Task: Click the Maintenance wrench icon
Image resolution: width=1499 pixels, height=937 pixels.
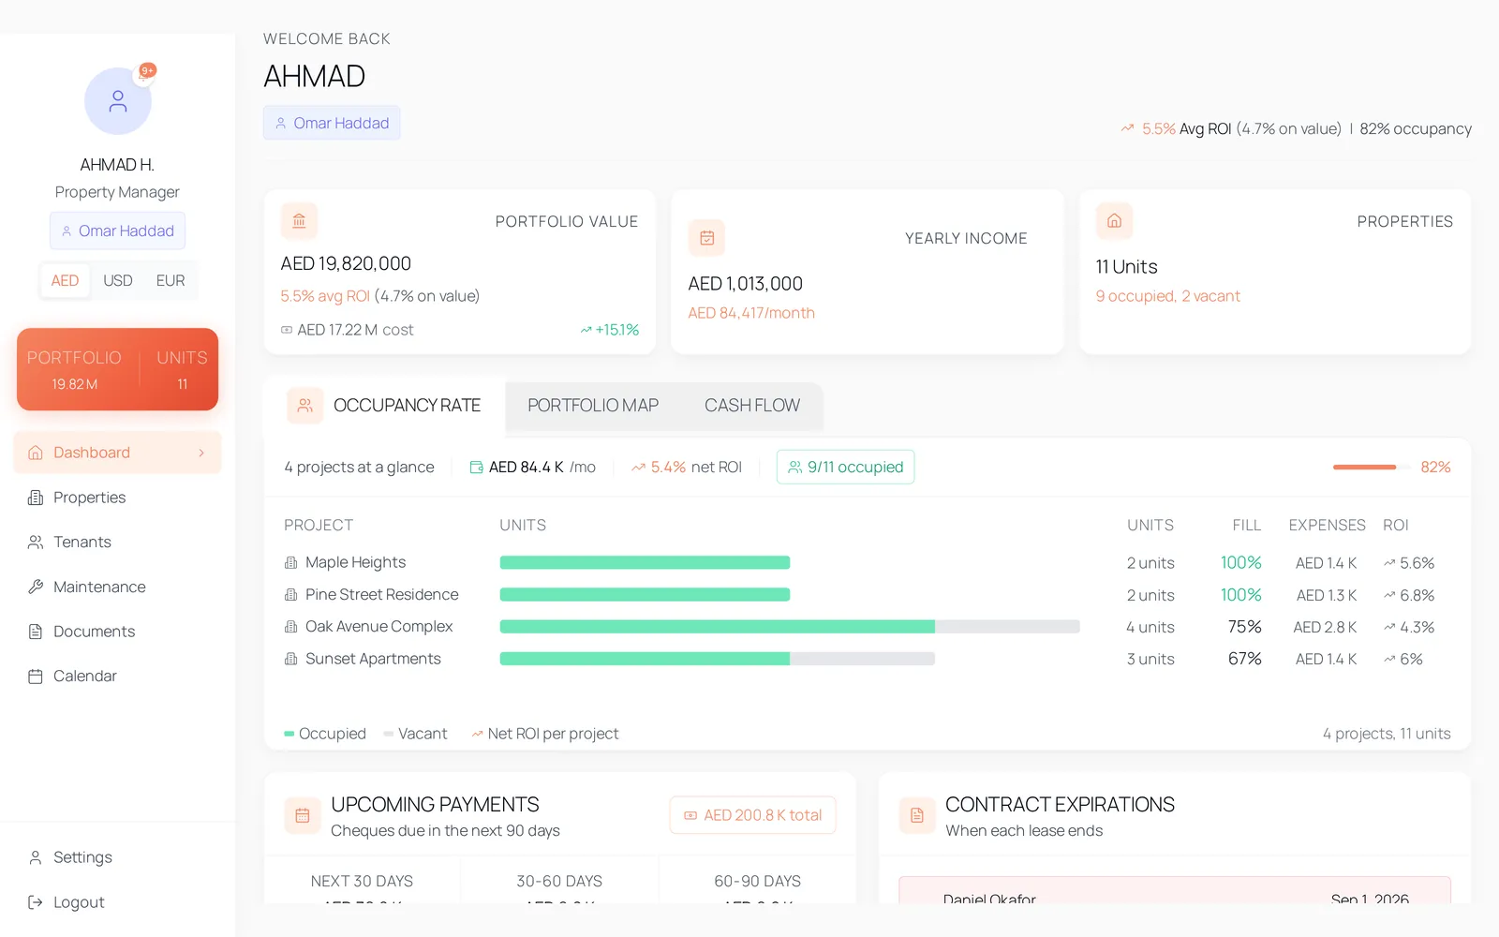Action: pyautogui.click(x=36, y=587)
